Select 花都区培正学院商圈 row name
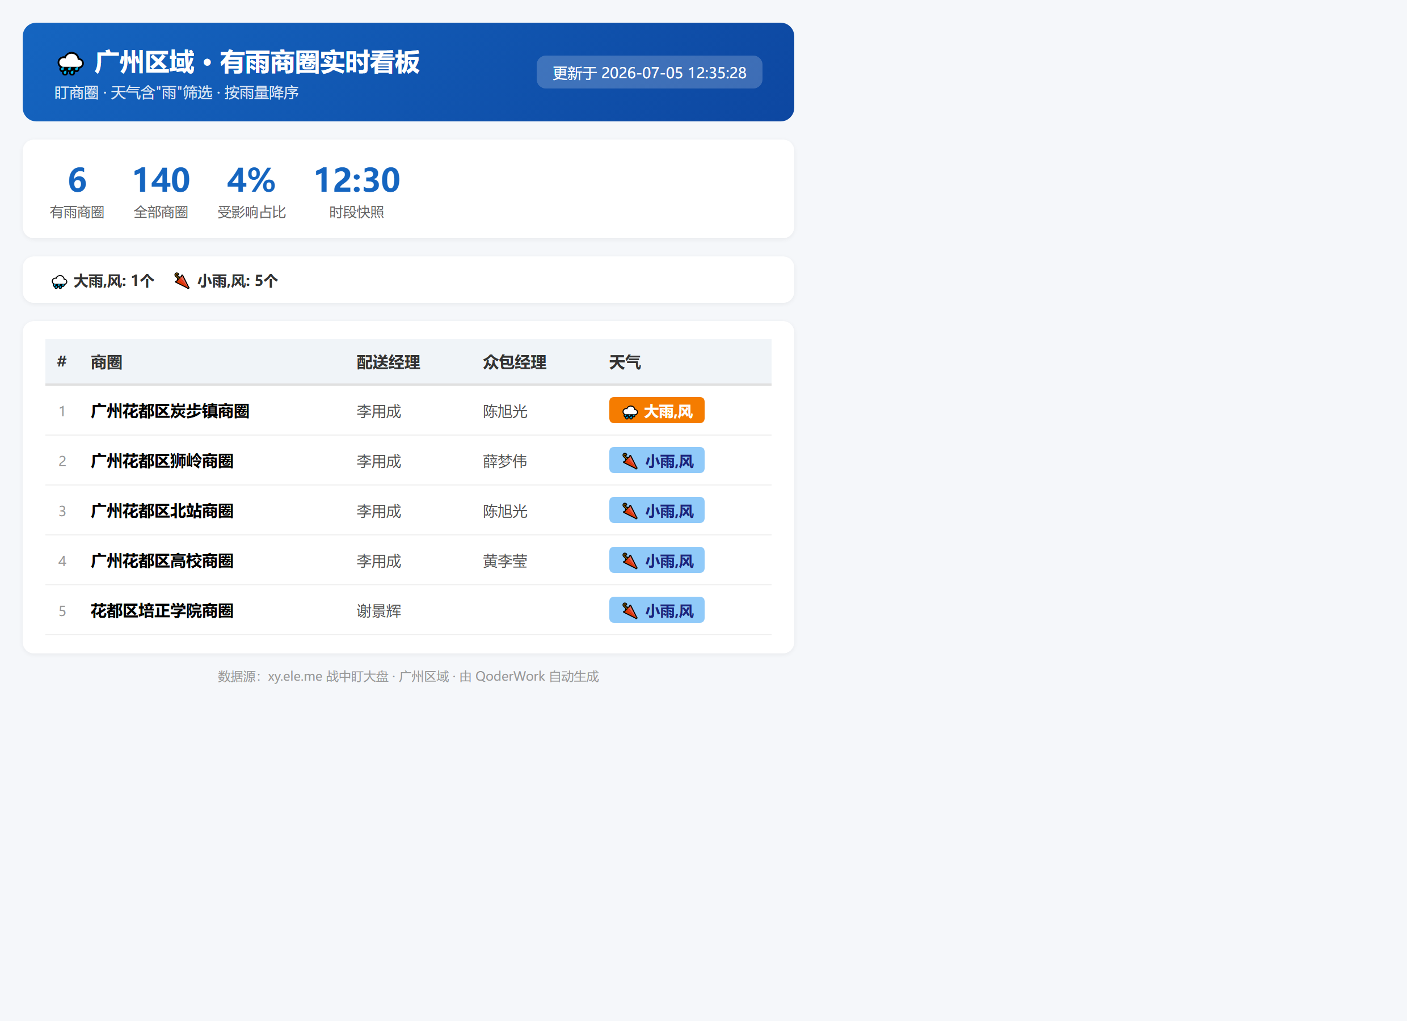 pyautogui.click(x=162, y=611)
